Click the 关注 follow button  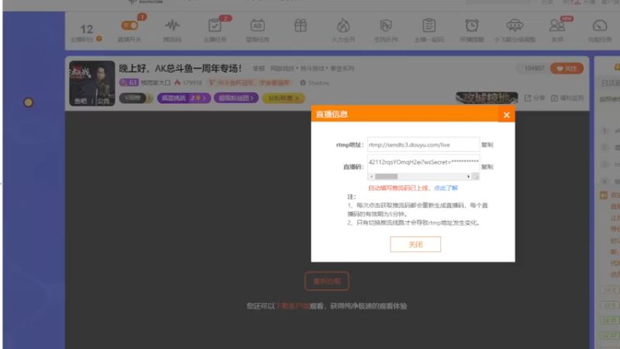coord(567,68)
